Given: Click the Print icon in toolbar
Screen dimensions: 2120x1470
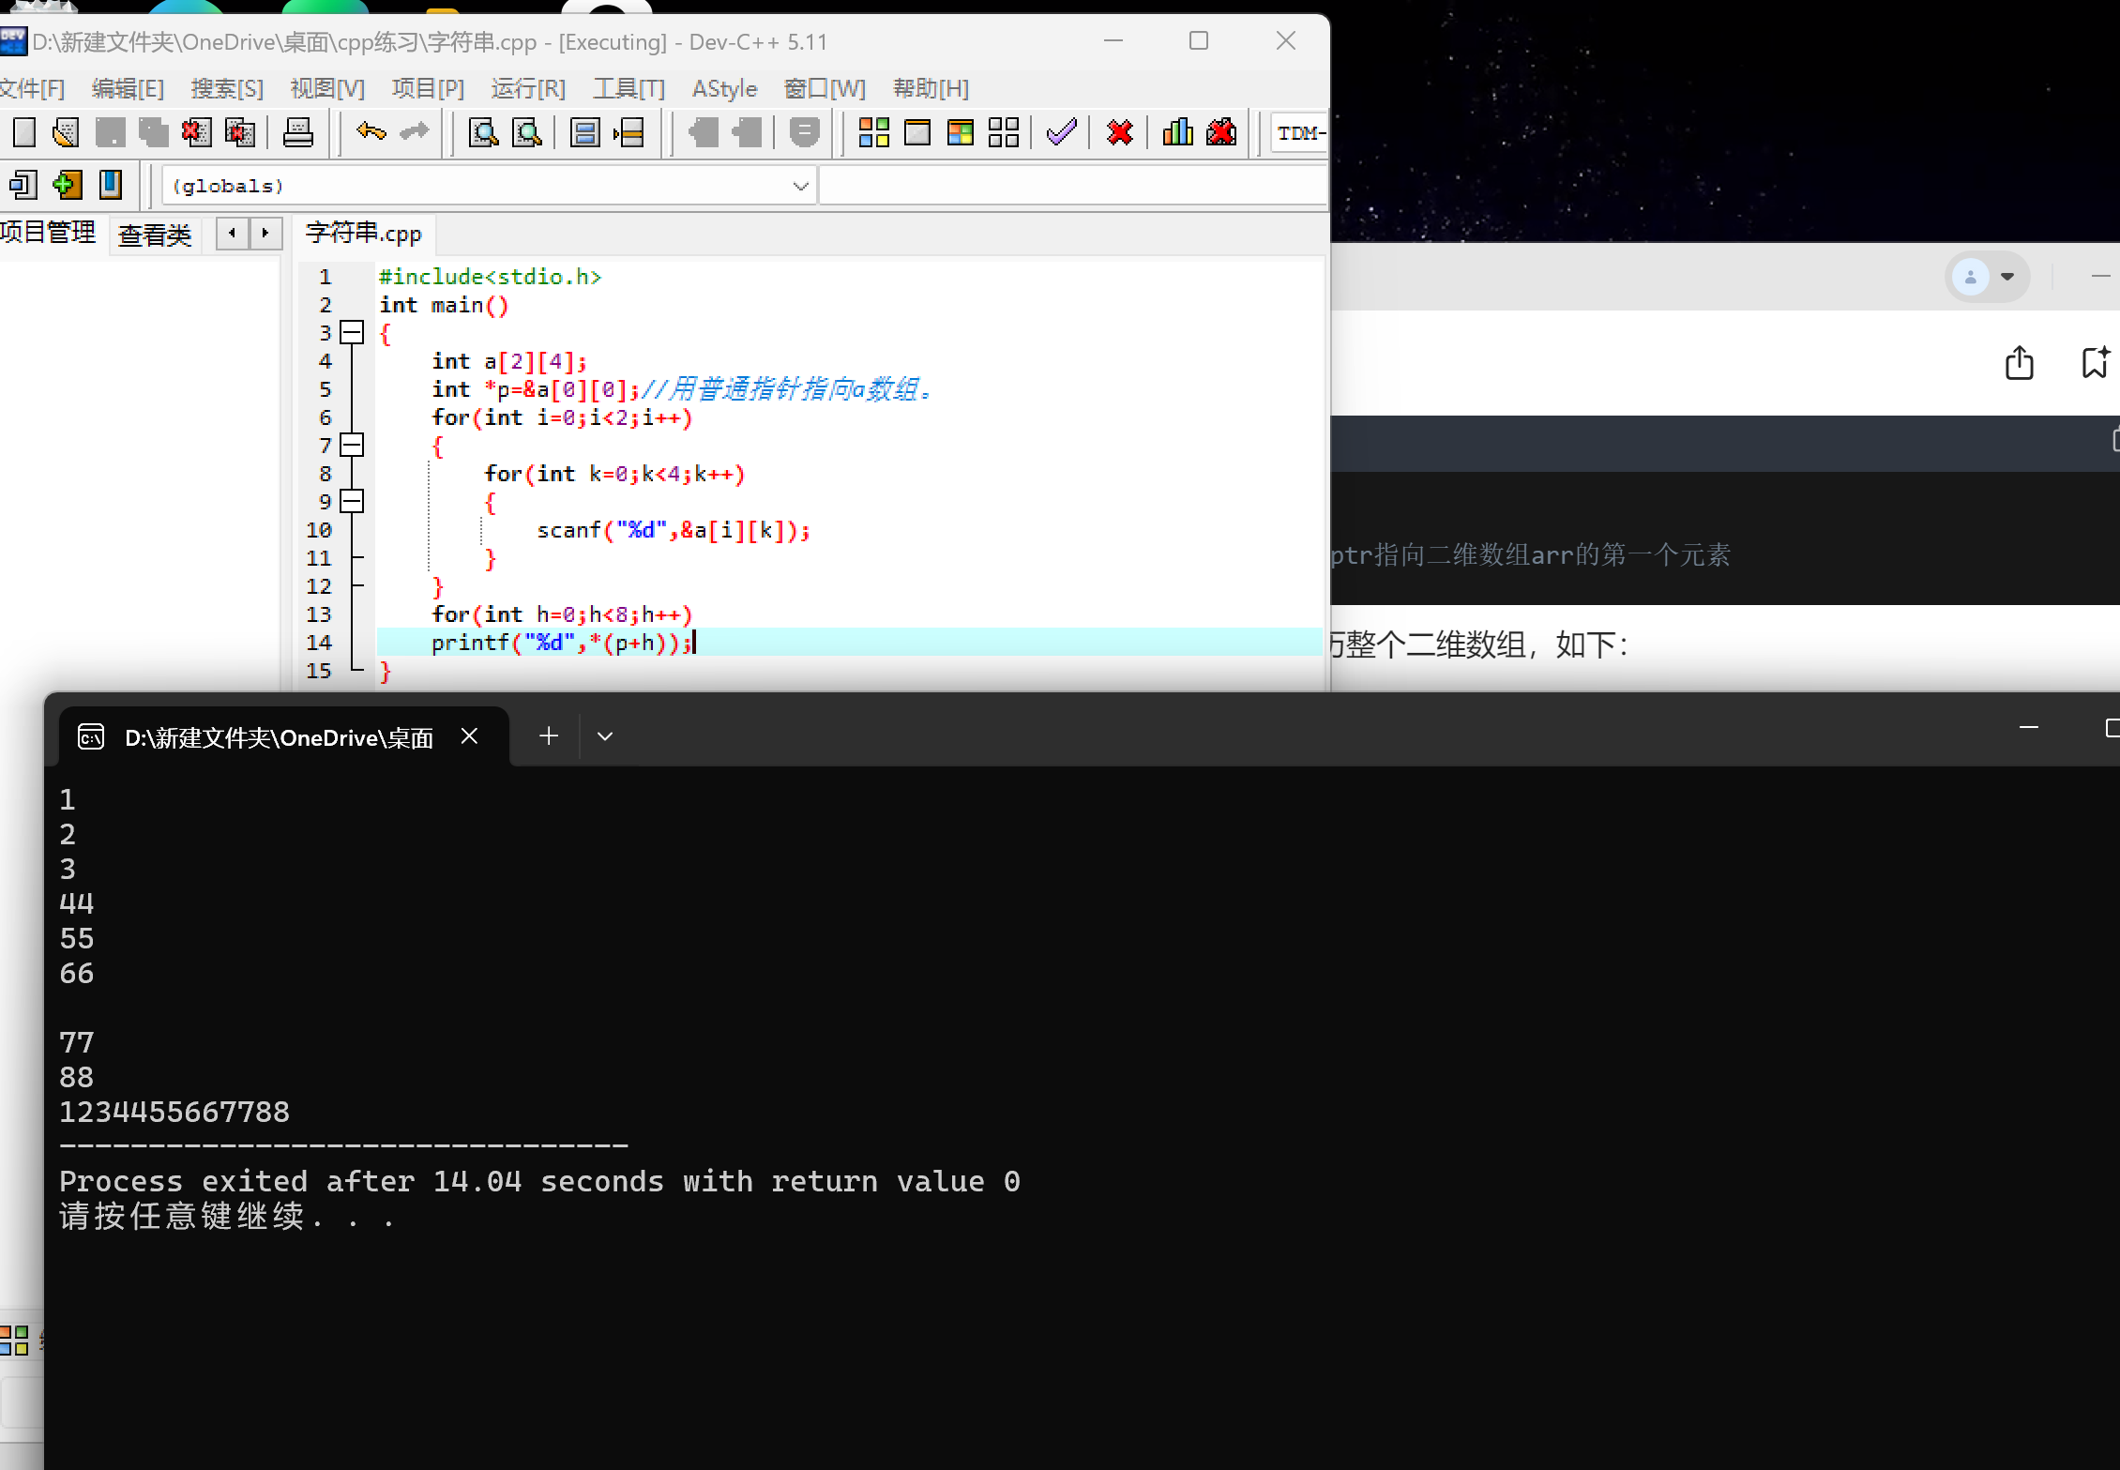Looking at the screenshot, I should pyautogui.click(x=298, y=132).
